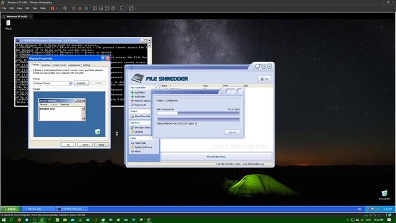Image resolution: width=396 pixels, height=223 pixels.
Task: Click the XP Start button
Action: (11, 209)
